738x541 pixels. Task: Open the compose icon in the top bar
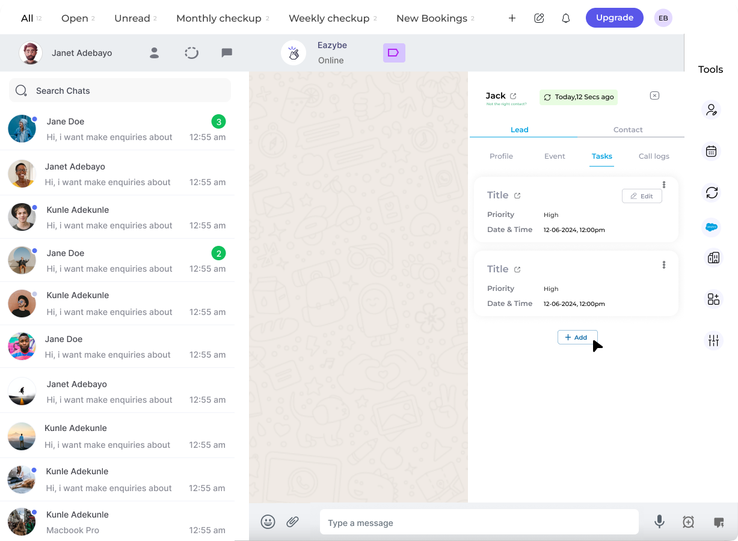coord(539,18)
